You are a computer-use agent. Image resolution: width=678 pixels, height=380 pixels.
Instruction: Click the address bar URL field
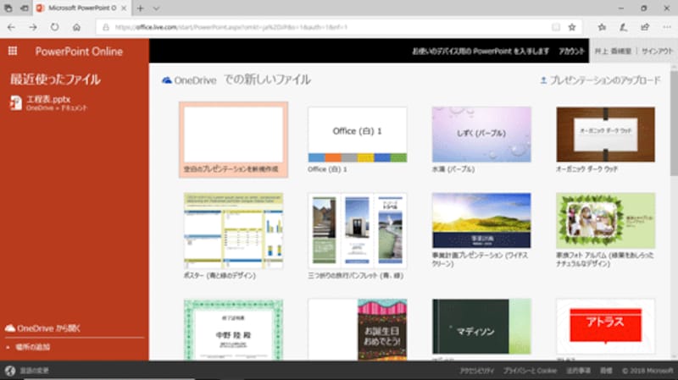(322, 27)
